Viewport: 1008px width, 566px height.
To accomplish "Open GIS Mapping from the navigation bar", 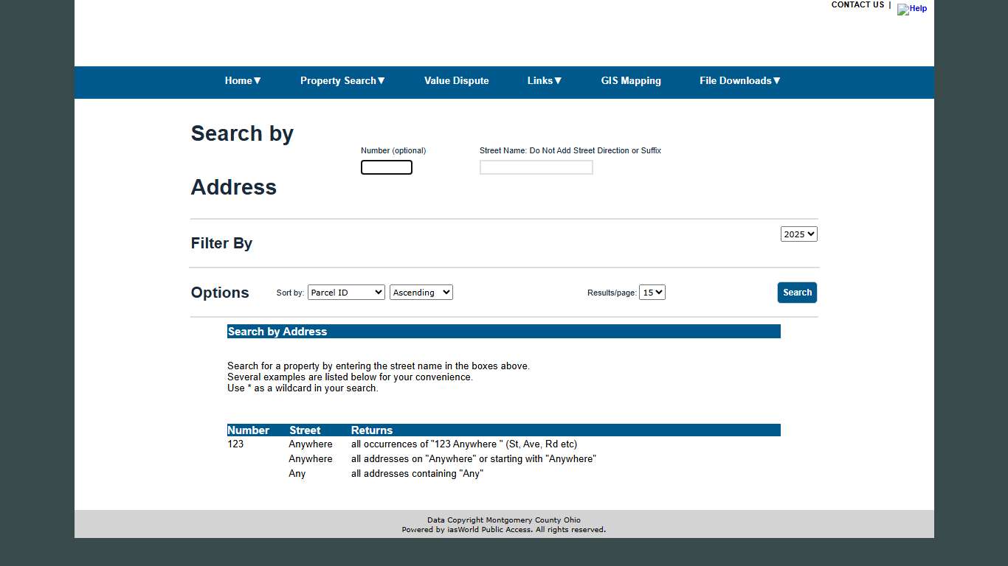I will [x=631, y=81].
